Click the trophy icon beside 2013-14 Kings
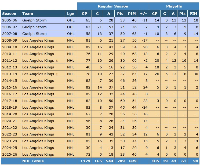Viewport: 200px width, 165px height. tap(57, 74)
